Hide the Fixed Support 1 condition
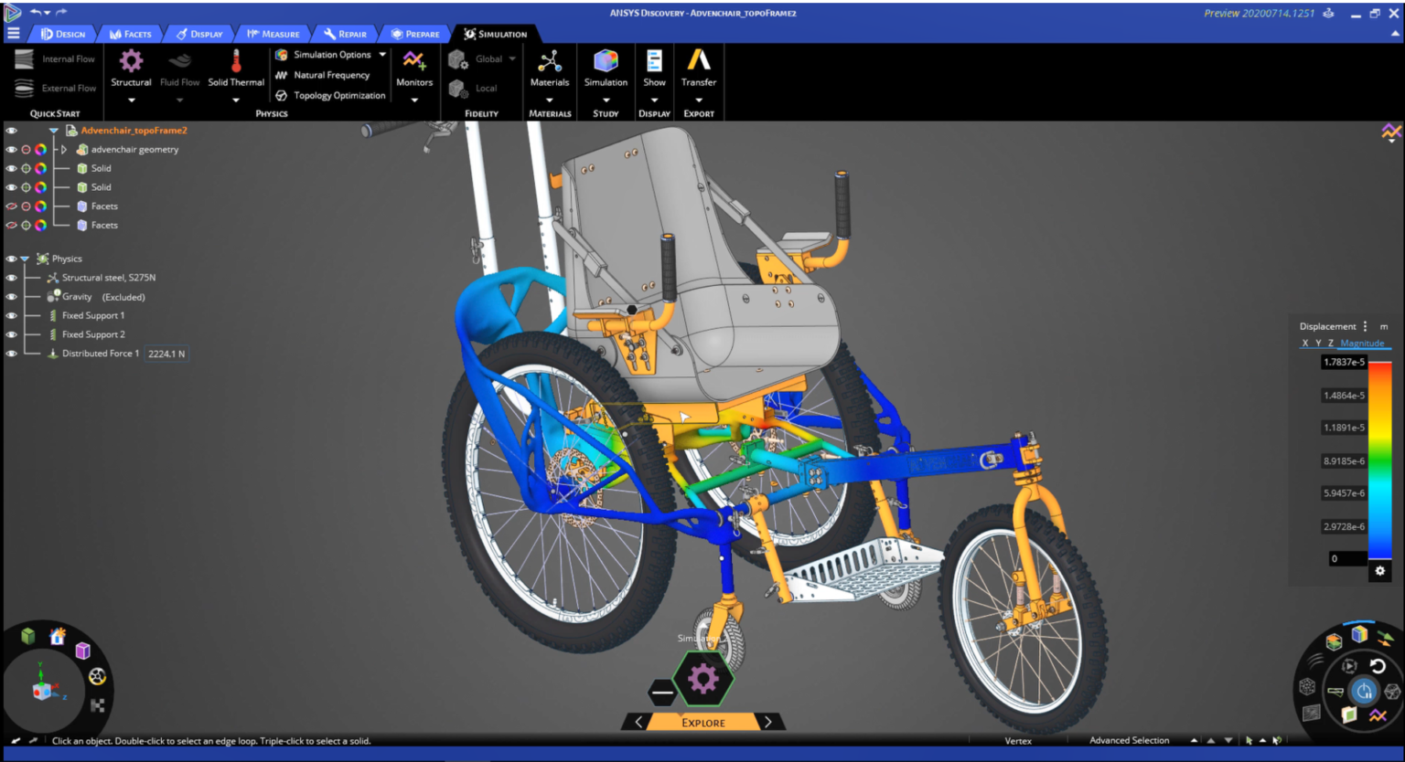 coord(12,316)
